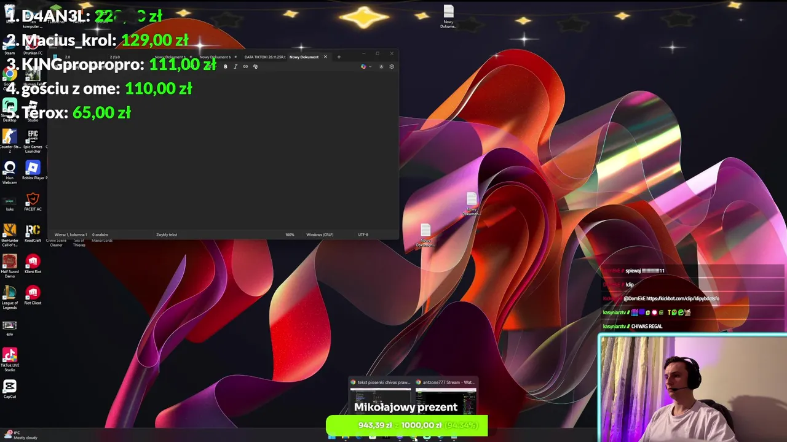The height and width of the screenshot is (442, 787).
Task: Select Roblox Player desktop icon
Action: 33,171
